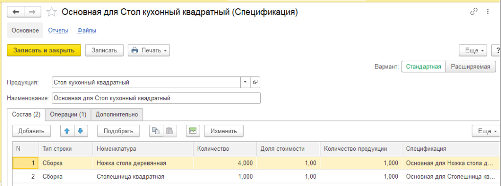Open the Отчеты link
The image size is (501, 186).
[x=58, y=31]
